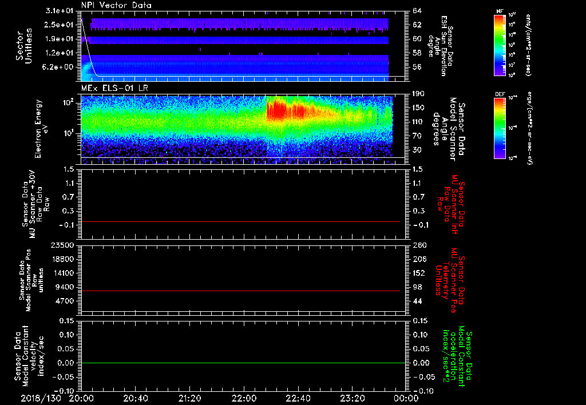Click the 64 degree sun elevation tick
The height and width of the screenshot is (405, 586).
tap(417, 11)
